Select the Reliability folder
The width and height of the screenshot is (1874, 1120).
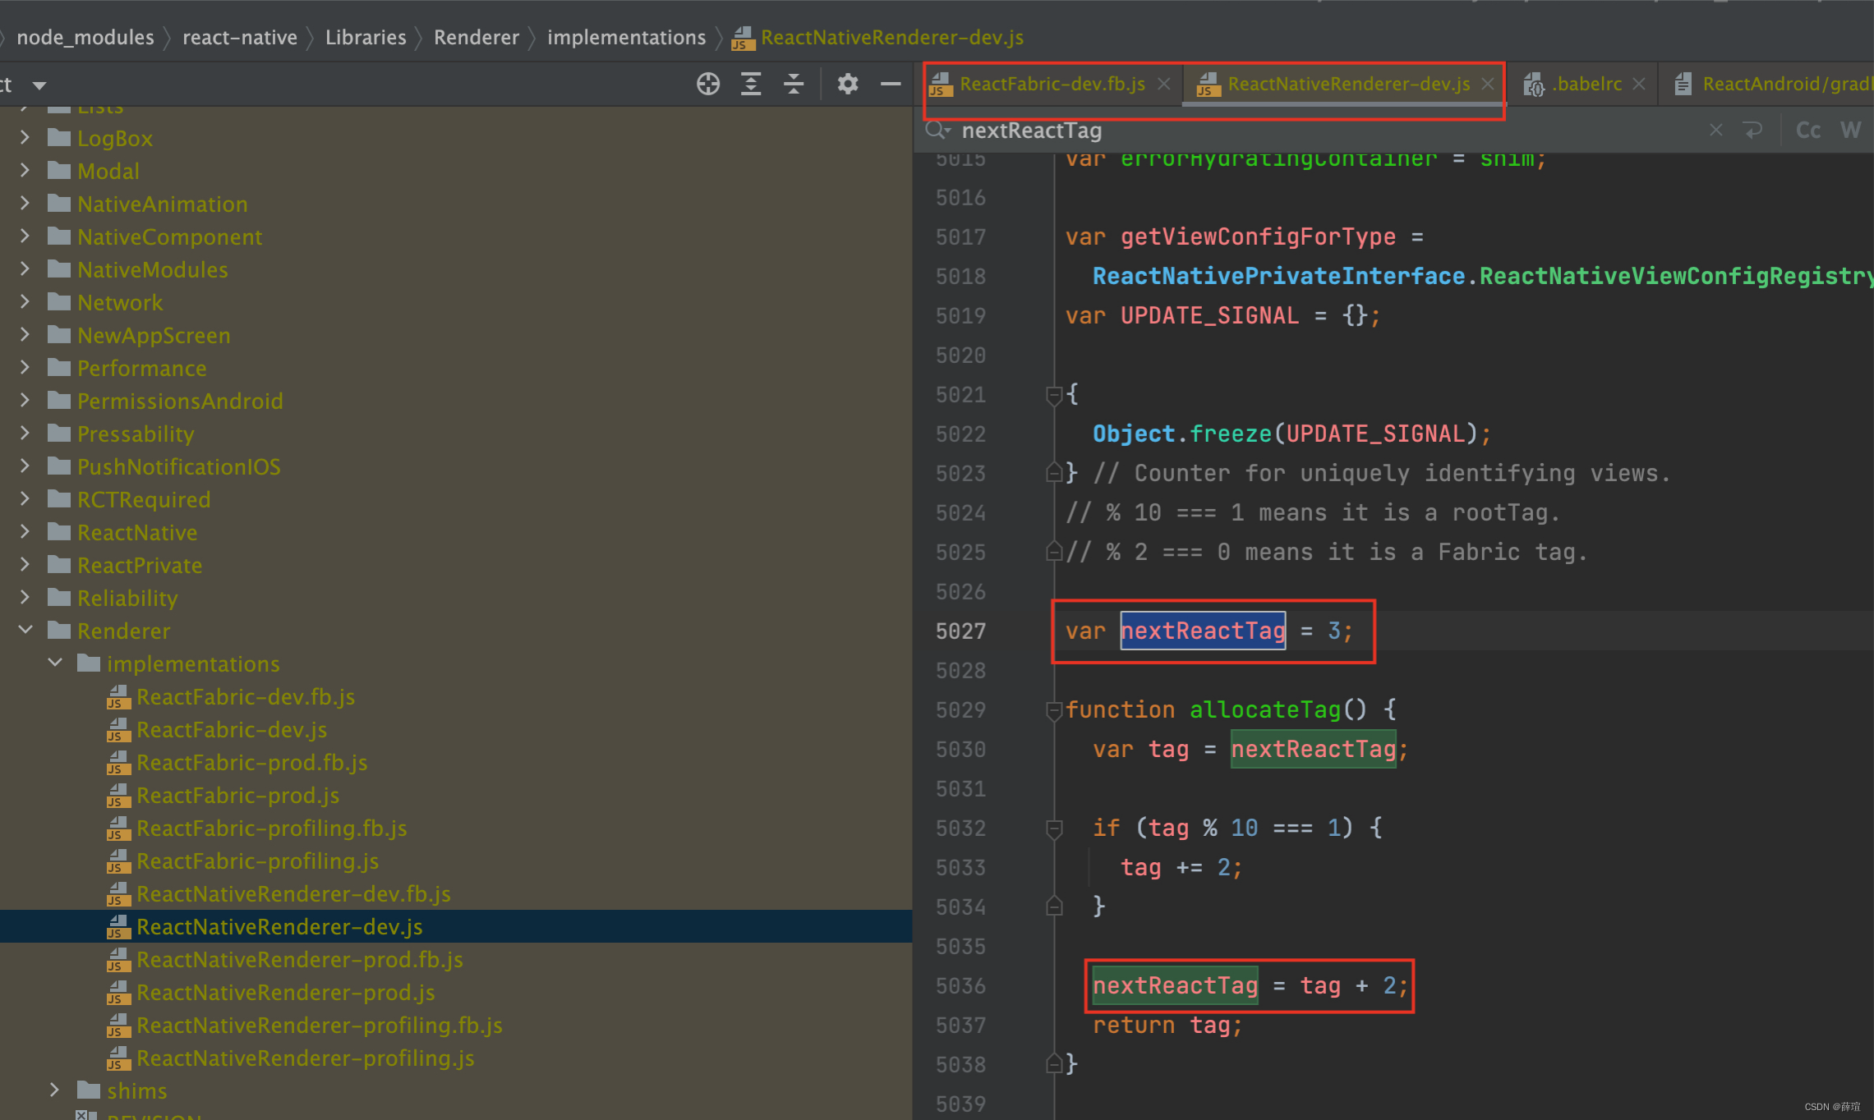pos(127,598)
